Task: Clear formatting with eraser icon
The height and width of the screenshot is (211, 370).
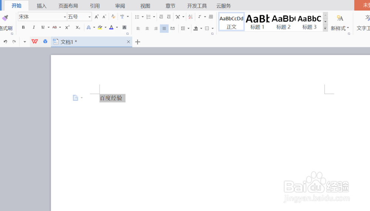Action: [113, 17]
